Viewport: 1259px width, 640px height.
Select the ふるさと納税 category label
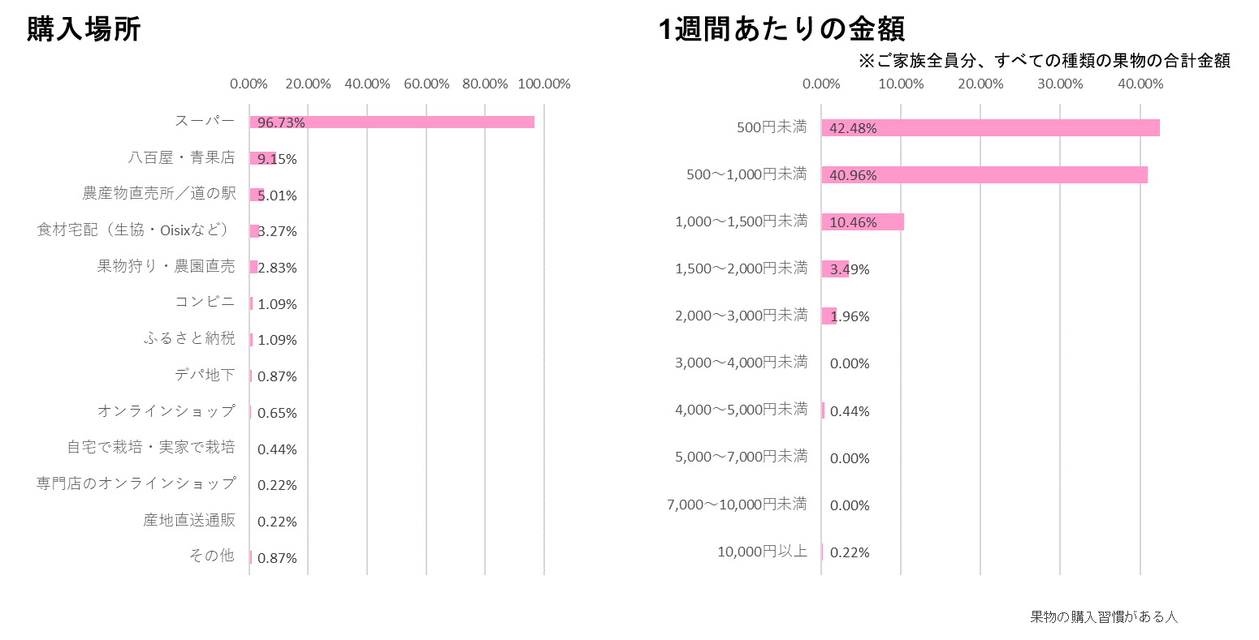click(x=189, y=339)
